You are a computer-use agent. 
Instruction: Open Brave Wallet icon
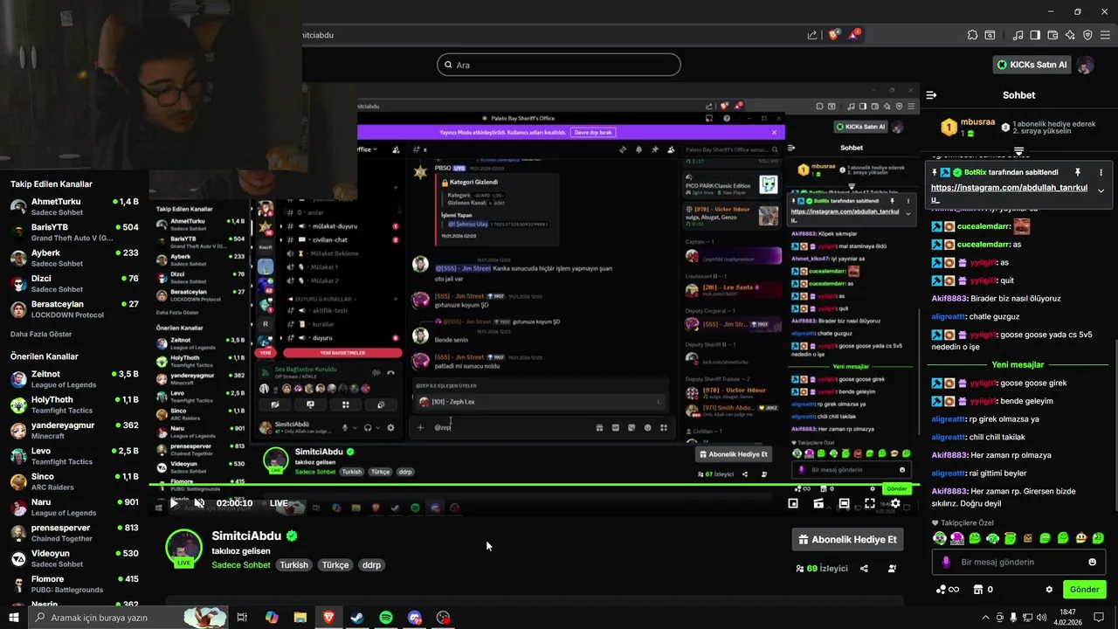coord(1053,35)
